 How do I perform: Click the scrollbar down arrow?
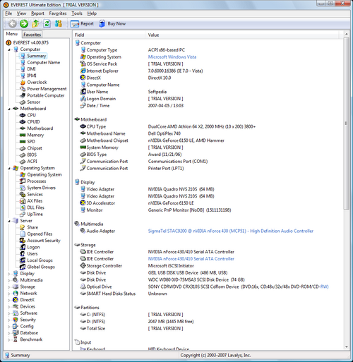[x=346, y=346]
